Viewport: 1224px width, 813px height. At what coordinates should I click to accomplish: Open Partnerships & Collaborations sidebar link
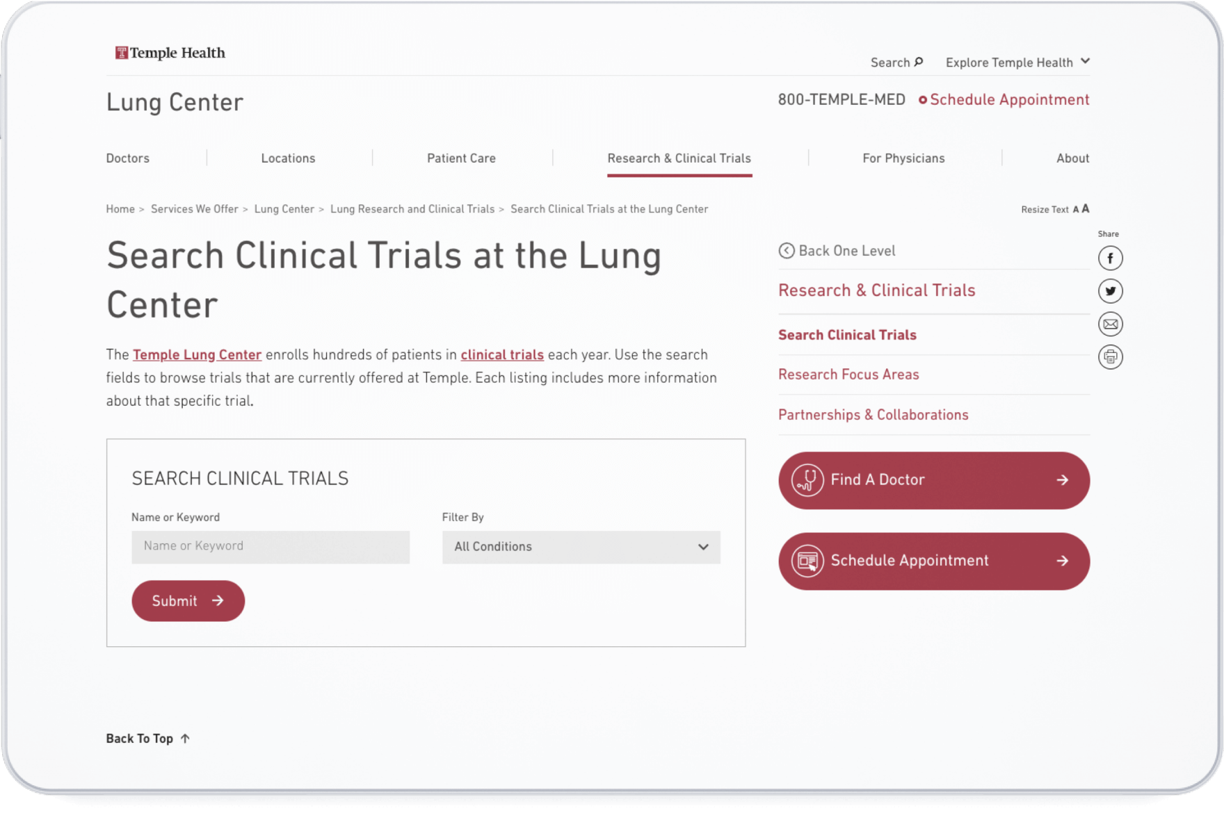click(873, 415)
